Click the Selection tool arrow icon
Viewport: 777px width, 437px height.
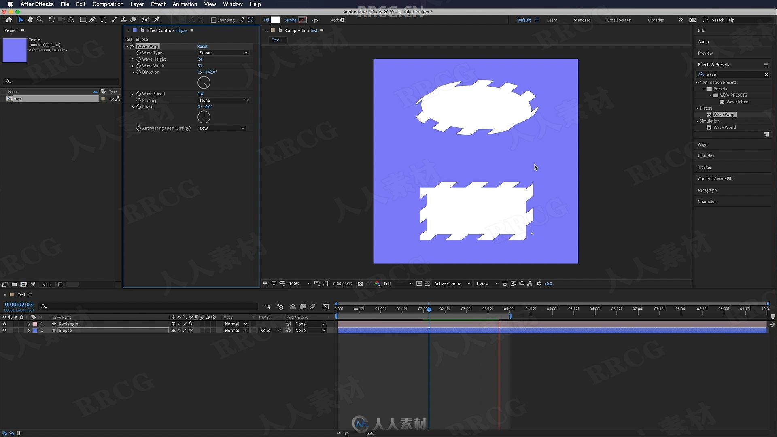coord(20,20)
